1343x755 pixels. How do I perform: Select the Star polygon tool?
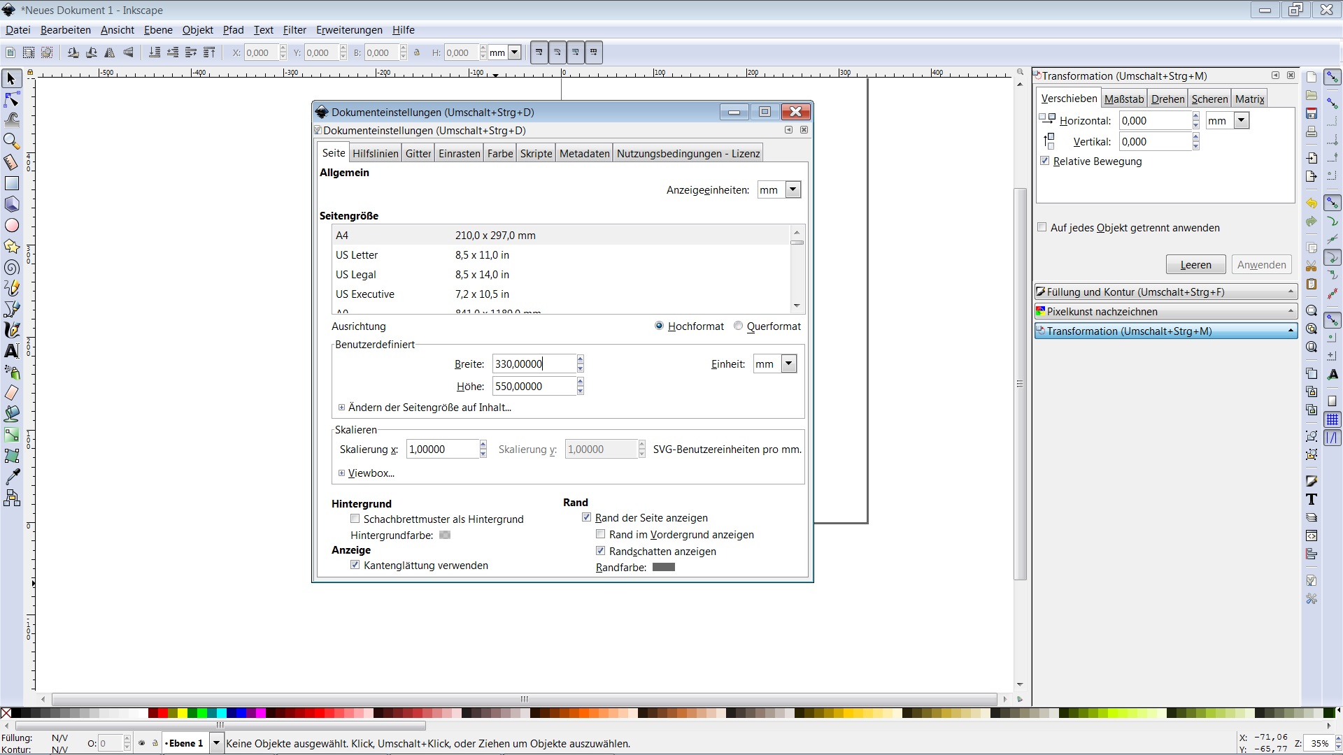point(11,246)
